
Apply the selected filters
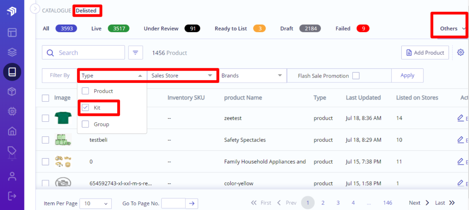(x=407, y=76)
